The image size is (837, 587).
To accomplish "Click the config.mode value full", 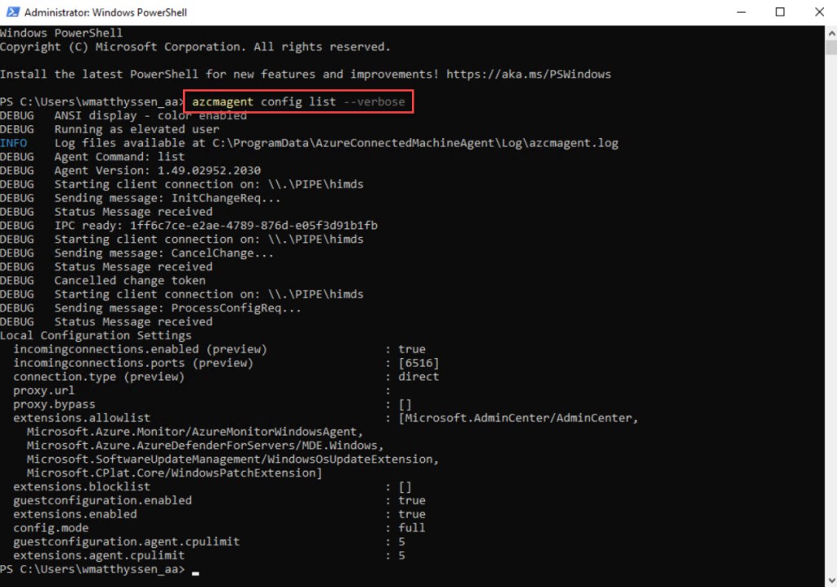I will point(412,528).
